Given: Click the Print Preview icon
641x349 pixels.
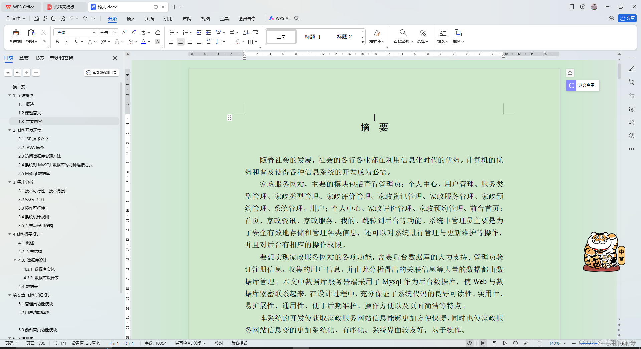Looking at the screenshot, I should click(62, 18).
